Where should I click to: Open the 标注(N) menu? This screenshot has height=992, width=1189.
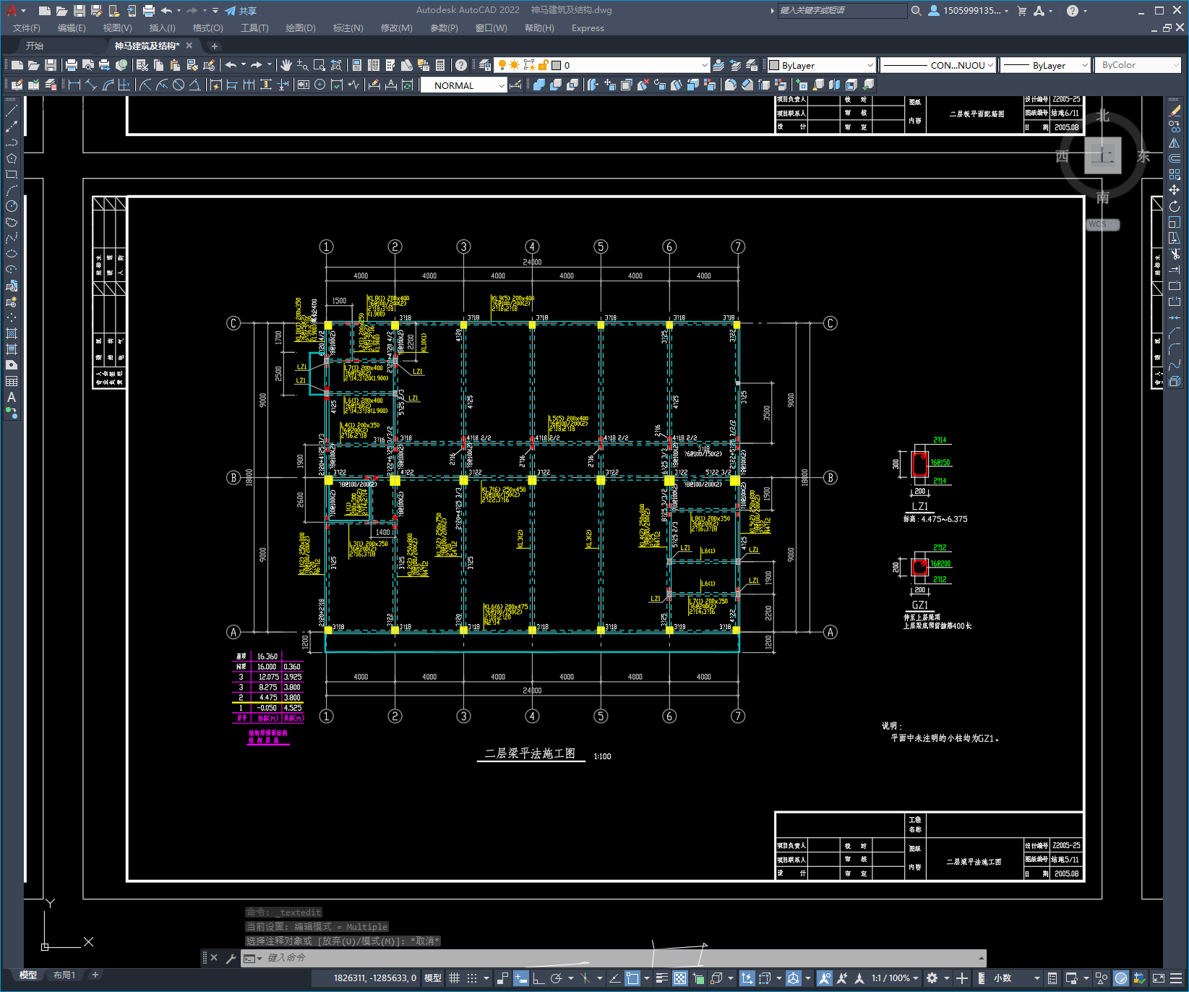pos(348,27)
